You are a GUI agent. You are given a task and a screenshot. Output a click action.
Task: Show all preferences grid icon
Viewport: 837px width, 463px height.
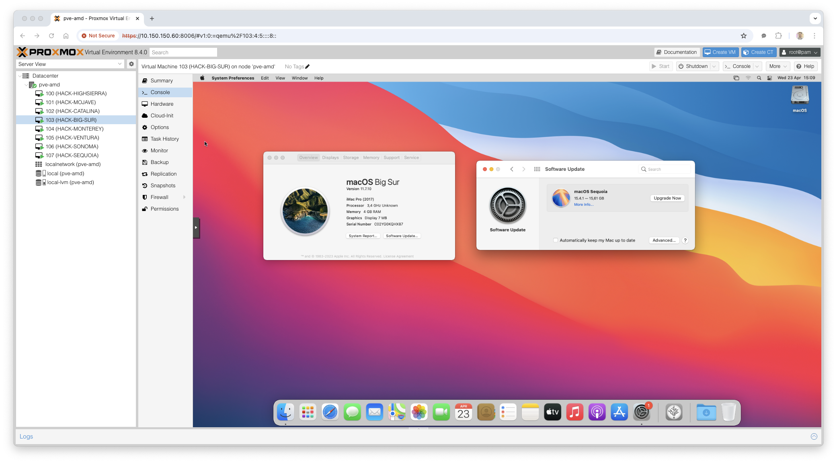point(537,169)
